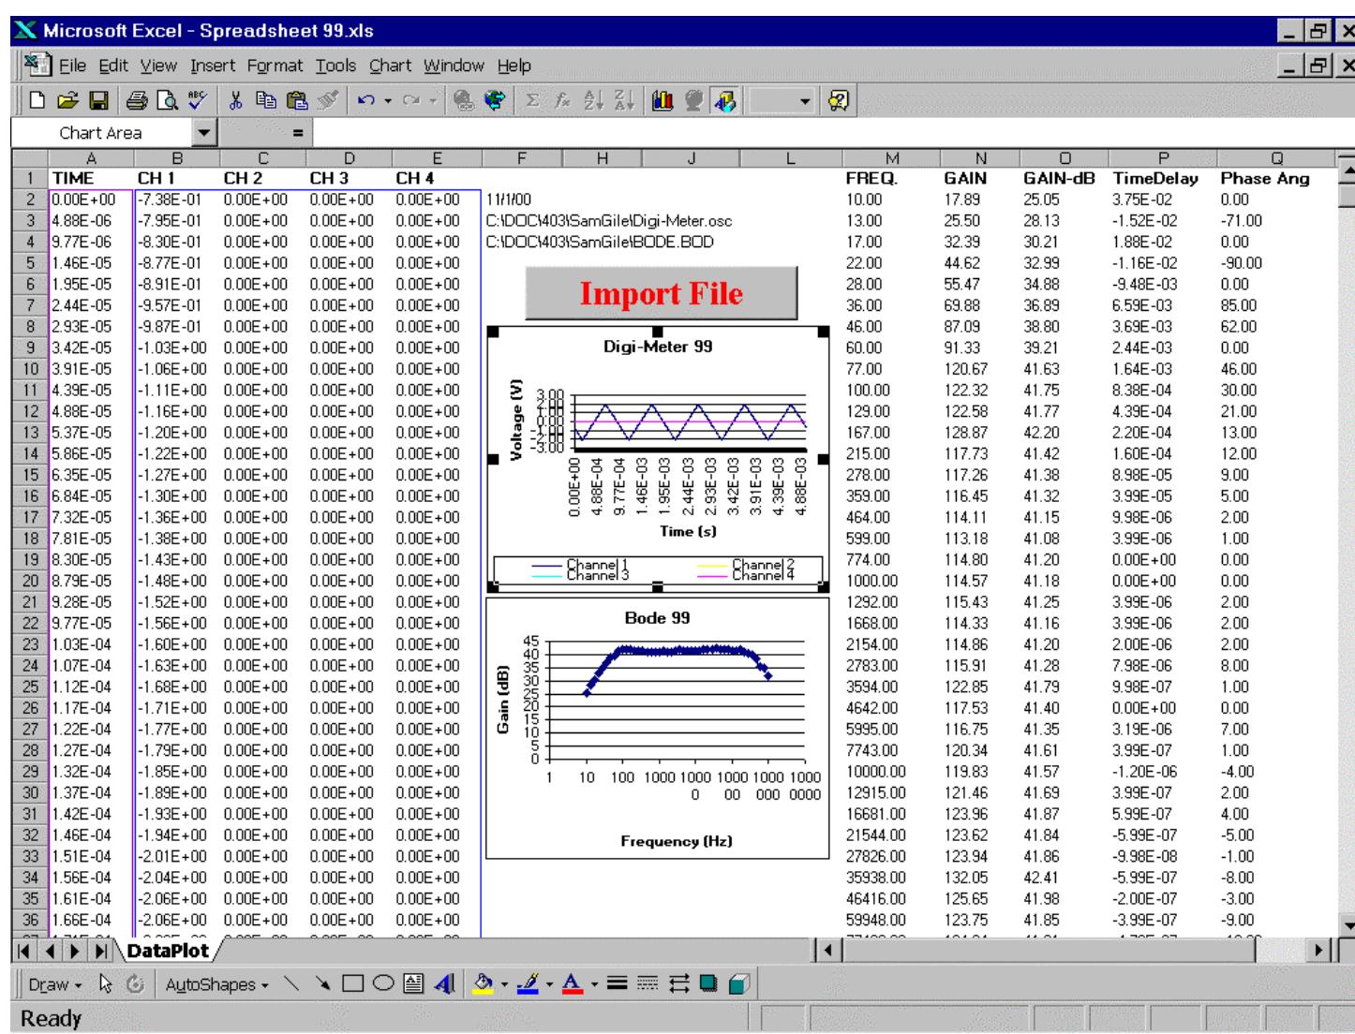Image resolution: width=1355 pixels, height=1034 pixels.
Task: Open the File menu
Action: click(72, 66)
